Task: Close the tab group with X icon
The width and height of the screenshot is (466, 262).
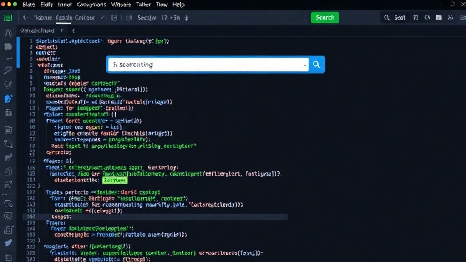Action: 102,18
